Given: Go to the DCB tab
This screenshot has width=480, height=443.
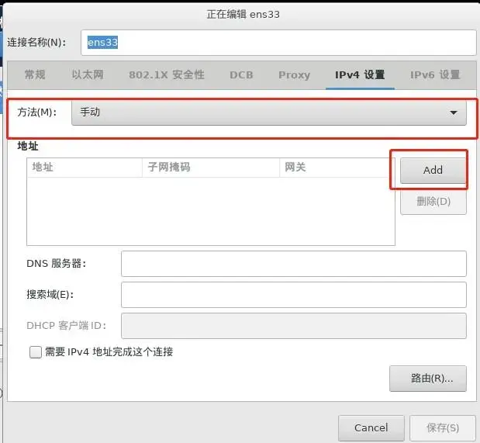Looking at the screenshot, I should [x=241, y=74].
